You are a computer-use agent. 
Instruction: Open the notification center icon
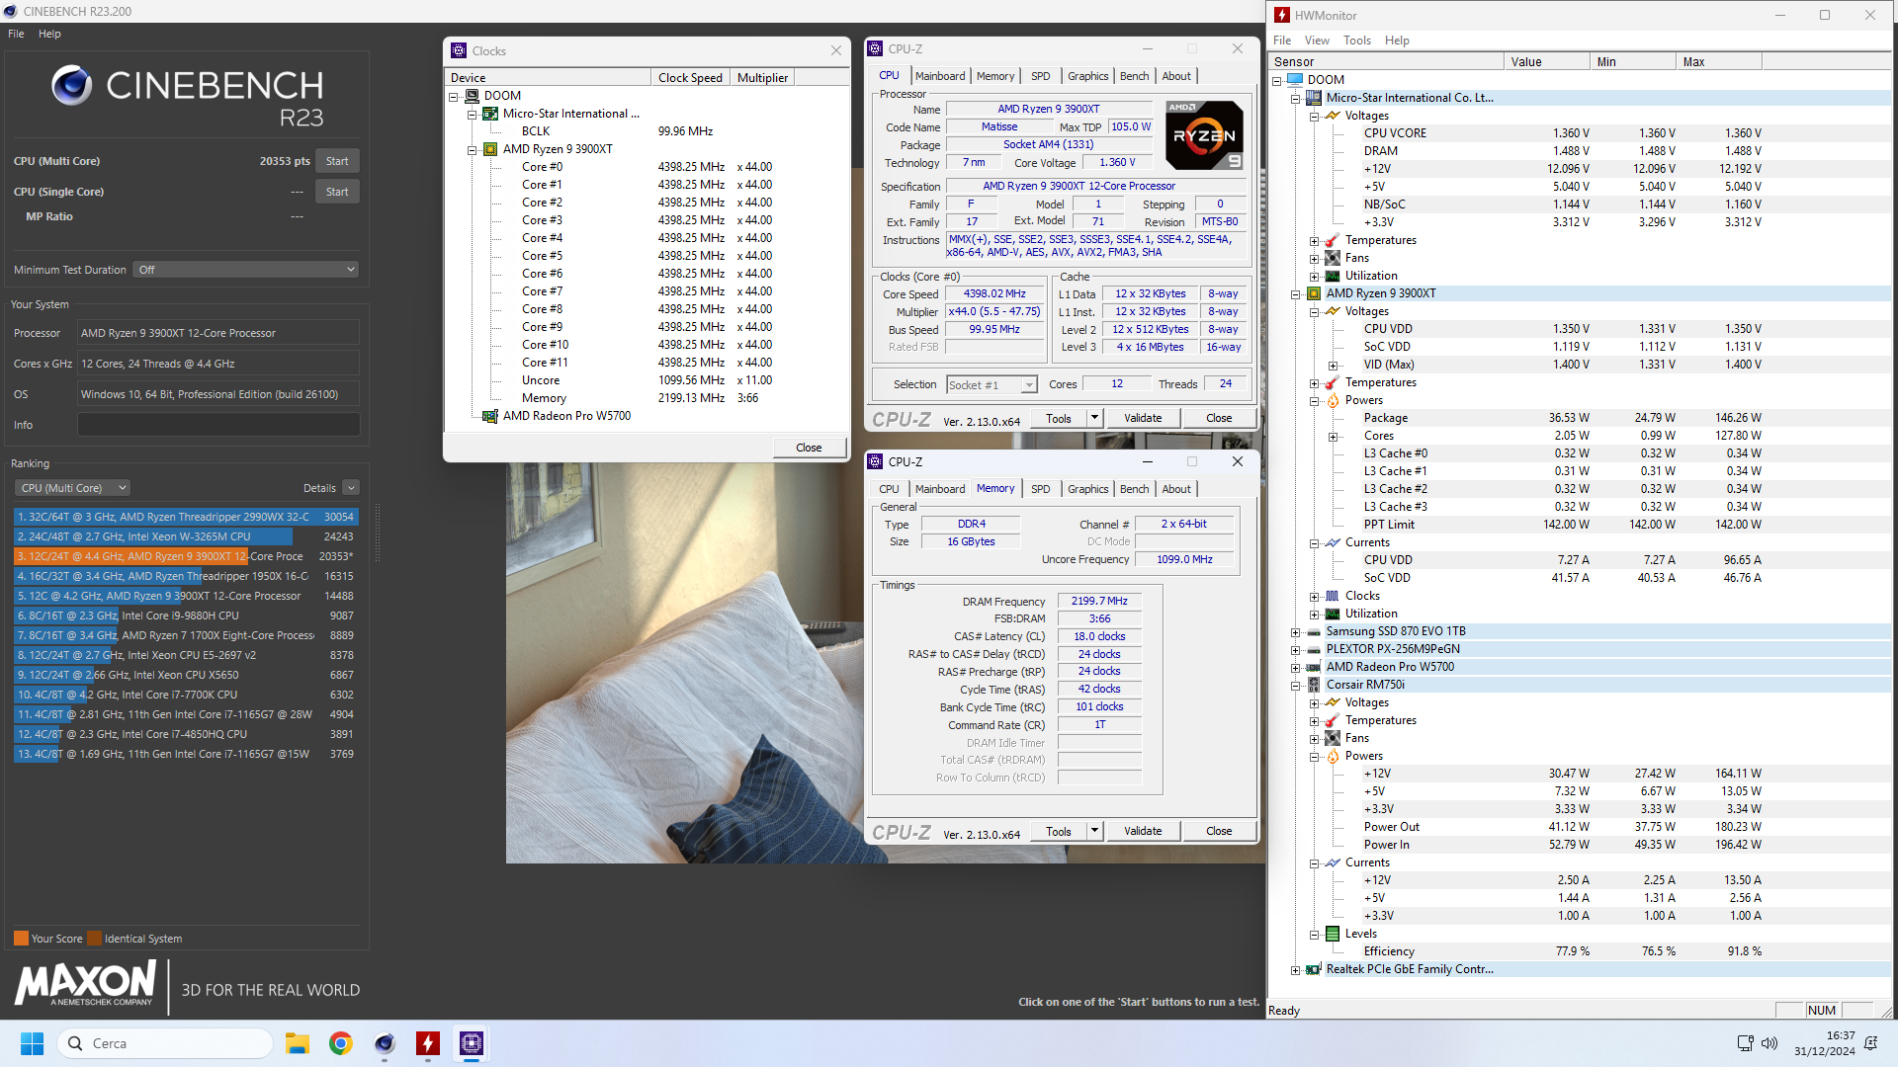click(x=1870, y=1043)
